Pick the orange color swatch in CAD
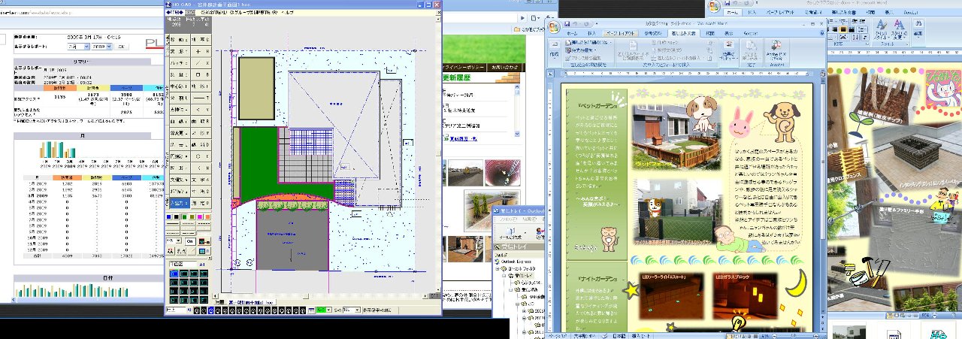The image size is (962, 339). 208,216
